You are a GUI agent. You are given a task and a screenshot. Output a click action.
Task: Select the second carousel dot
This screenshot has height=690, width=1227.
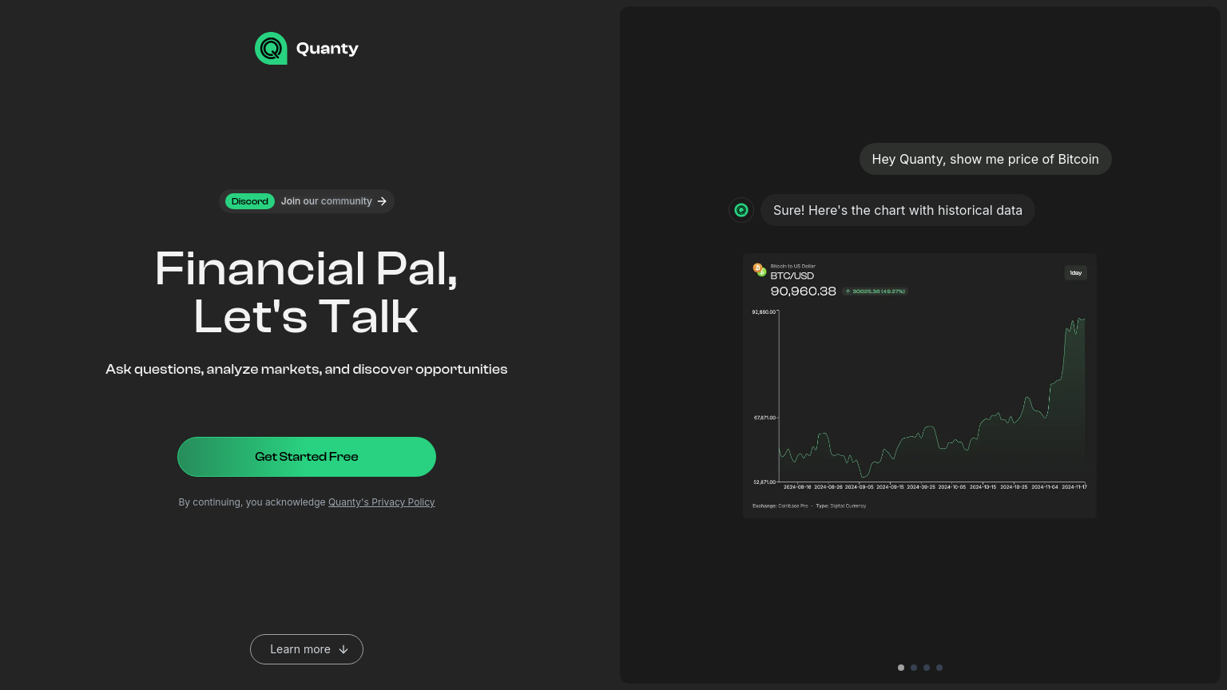914,668
